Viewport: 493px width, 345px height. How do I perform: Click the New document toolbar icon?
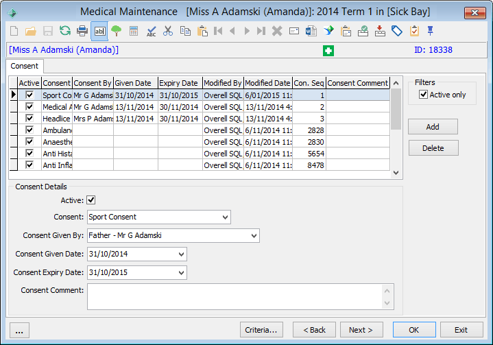click(x=14, y=31)
